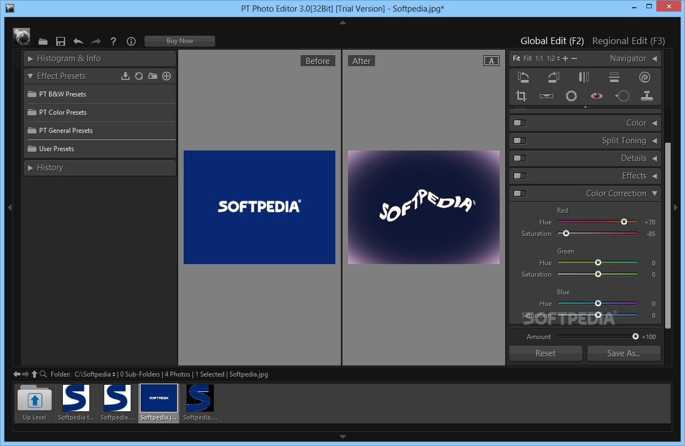
Task: Click the Red Saturation slider handle
Action: click(566, 234)
